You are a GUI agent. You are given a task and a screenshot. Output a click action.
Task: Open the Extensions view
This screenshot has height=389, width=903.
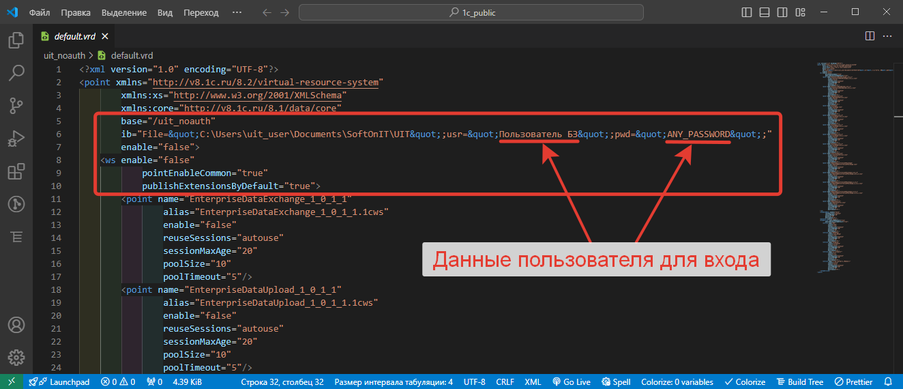coord(16,171)
